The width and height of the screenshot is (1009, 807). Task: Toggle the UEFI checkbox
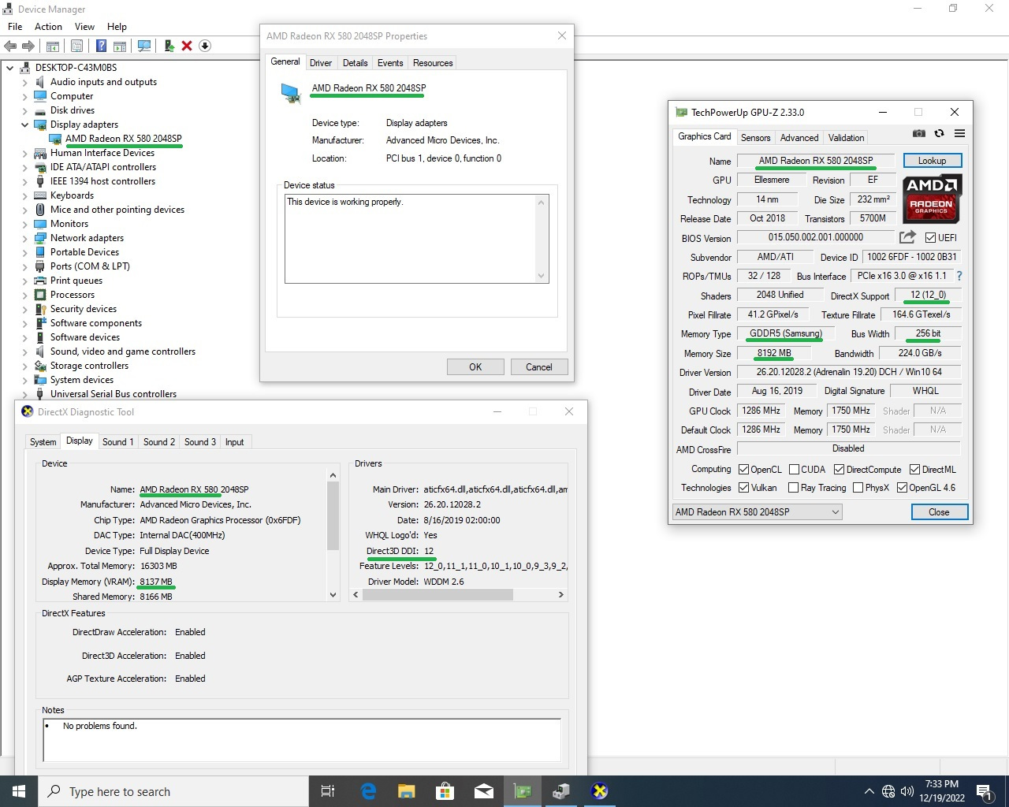pyautogui.click(x=931, y=238)
